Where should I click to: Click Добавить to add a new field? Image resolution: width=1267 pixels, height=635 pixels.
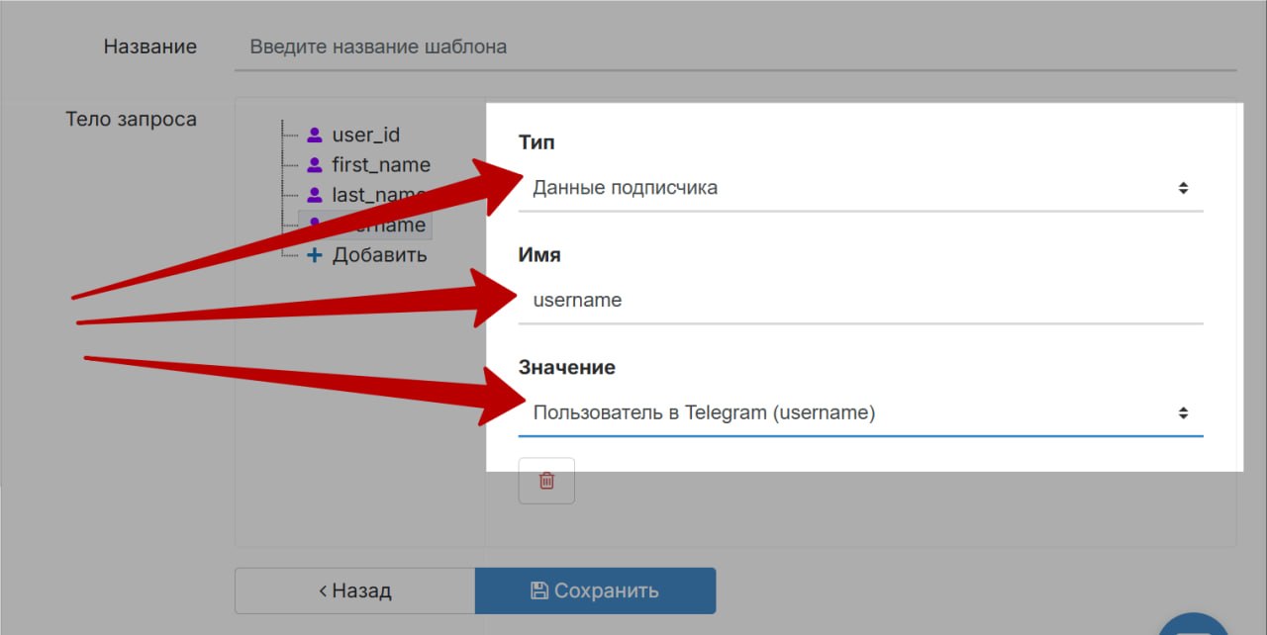pyautogui.click(x=379, y=255)
